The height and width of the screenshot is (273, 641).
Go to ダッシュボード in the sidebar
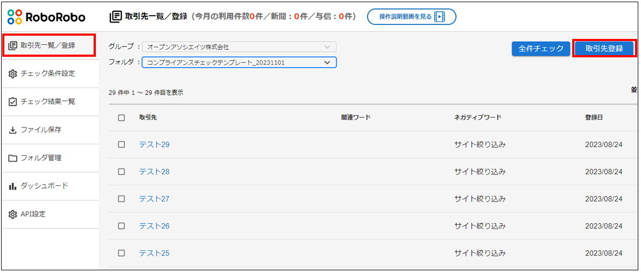coord(44,186)
